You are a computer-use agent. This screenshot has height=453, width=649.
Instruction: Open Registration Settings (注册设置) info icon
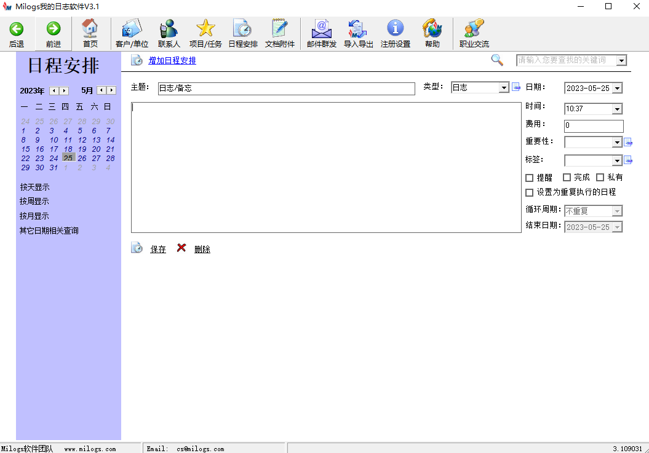pyautogui.click(x=396, y=28)
